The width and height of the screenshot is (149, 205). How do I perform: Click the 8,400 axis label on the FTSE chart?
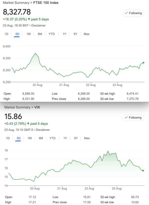[x=7, y=46]
